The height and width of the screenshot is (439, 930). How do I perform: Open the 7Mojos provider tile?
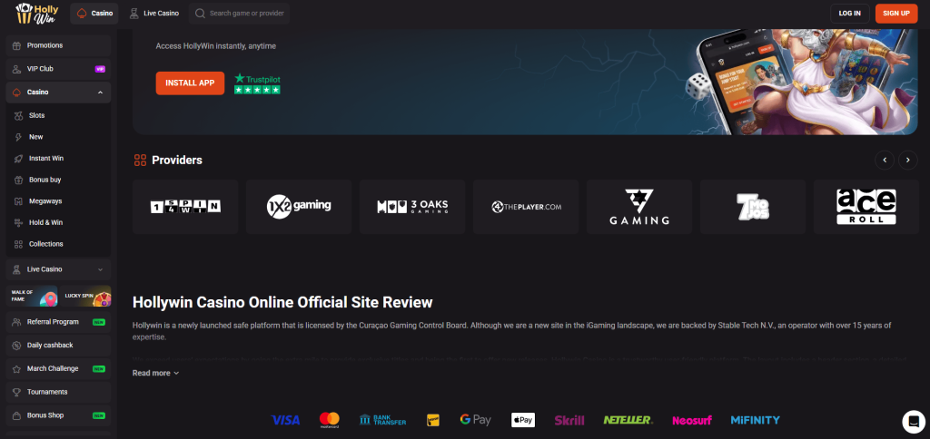pos(753,207)
